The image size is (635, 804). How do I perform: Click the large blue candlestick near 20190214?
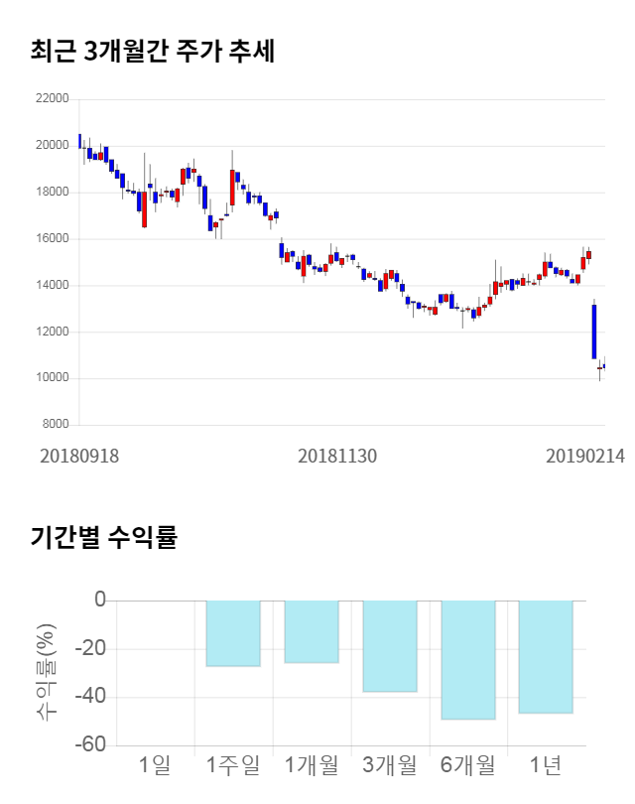[594, 332]
